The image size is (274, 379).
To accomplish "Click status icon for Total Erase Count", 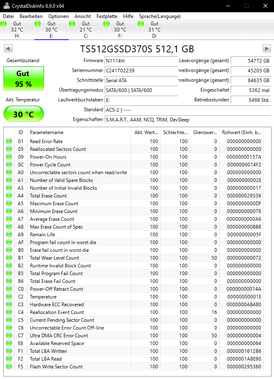I will 9,195.
